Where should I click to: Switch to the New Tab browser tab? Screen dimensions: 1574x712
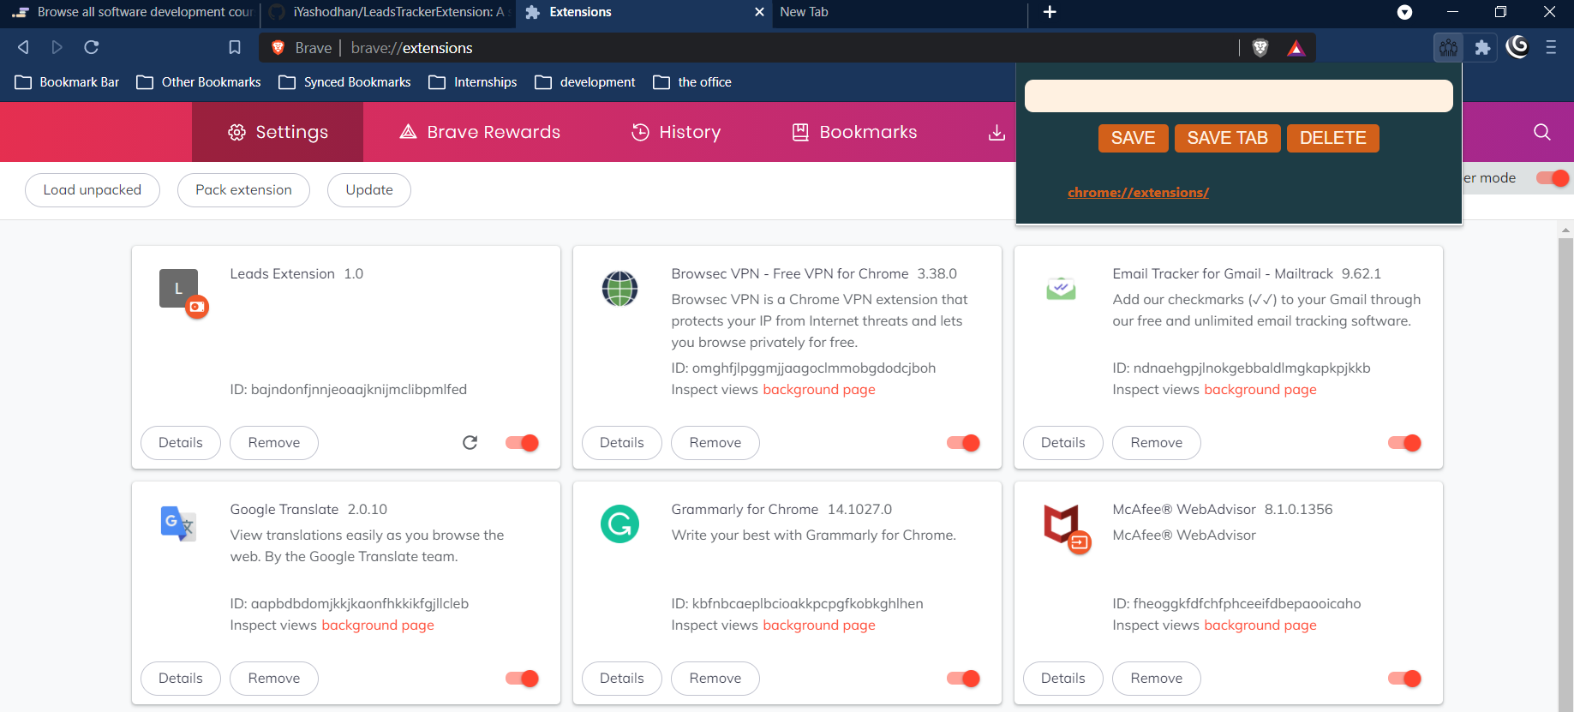pyautogui.click(x=898, y=12)
